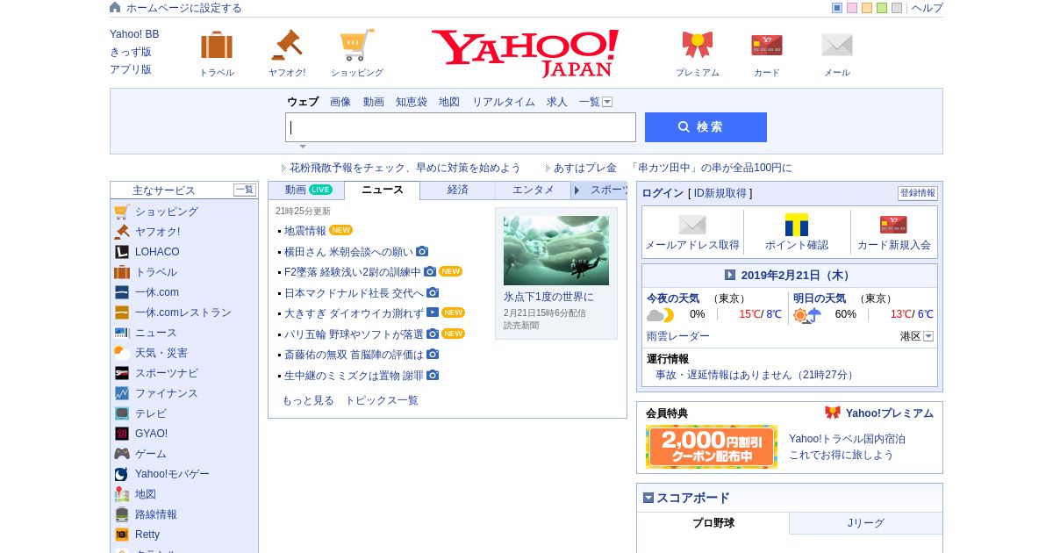
Task: Open the Shopping cart icon in header
Action: tap(357, 45)
